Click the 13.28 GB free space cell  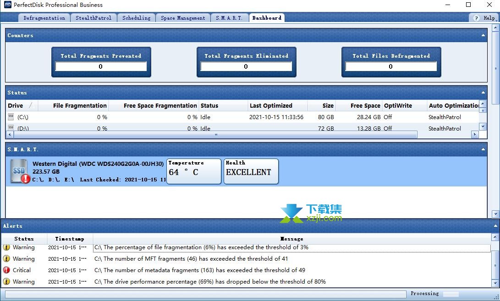pos(368,128)
